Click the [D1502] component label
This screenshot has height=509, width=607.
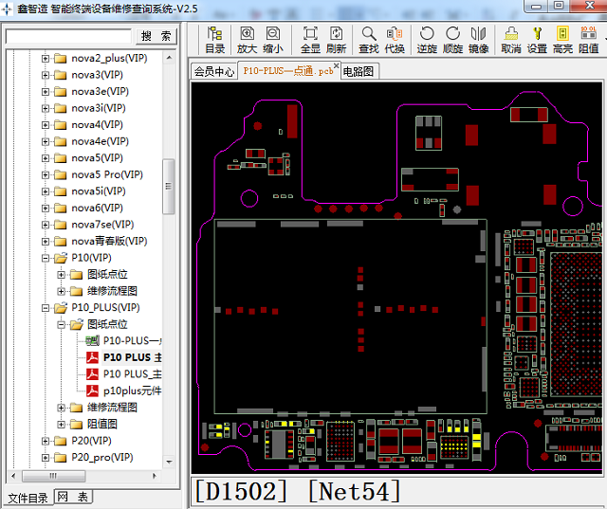pyautogui.click(x=242, y=491)
